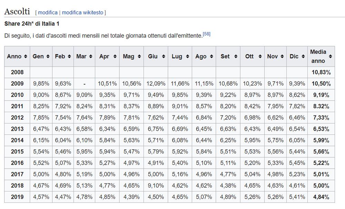Screen dimensions: 345x209
Task: Click the Ascolti section heading
Action: point(17,11)
